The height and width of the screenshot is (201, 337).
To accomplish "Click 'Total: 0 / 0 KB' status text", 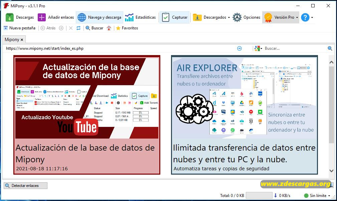I will pyautogui.click(x=232, y=196).
